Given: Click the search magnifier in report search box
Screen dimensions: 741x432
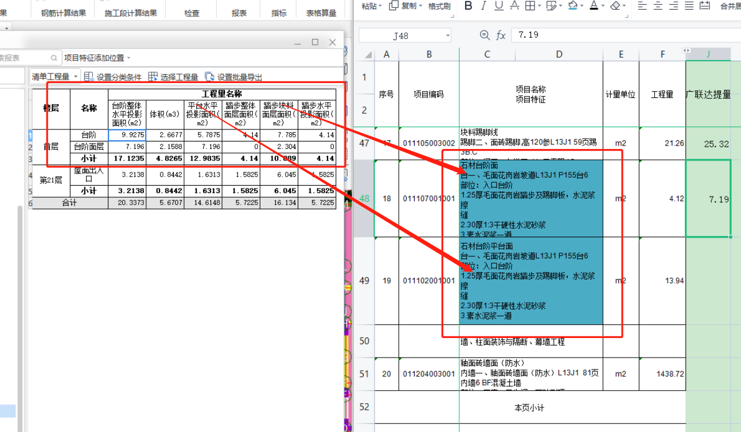Looking at the screenshot, I should click(x=54, y=58).
